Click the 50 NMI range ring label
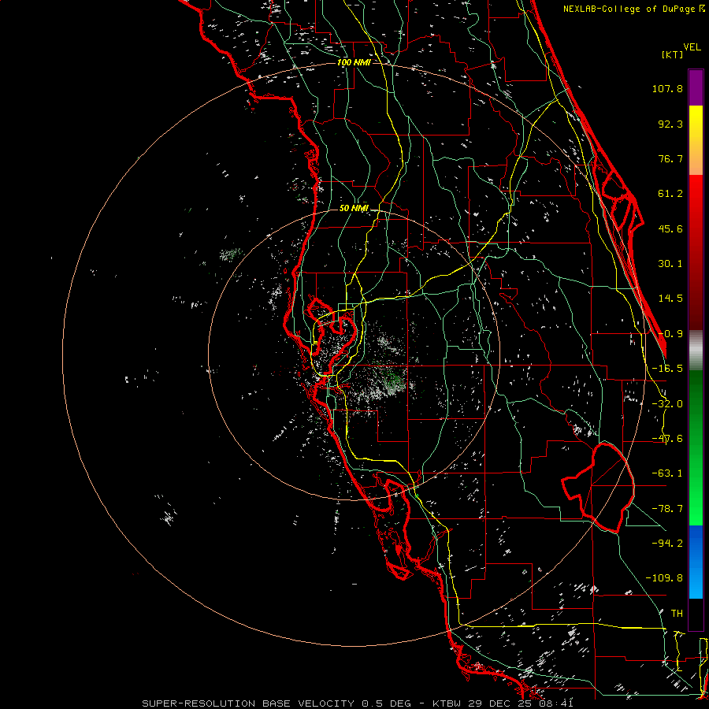Screen dimensions: 709x709 pyautogui.click(x=354, y=208)
